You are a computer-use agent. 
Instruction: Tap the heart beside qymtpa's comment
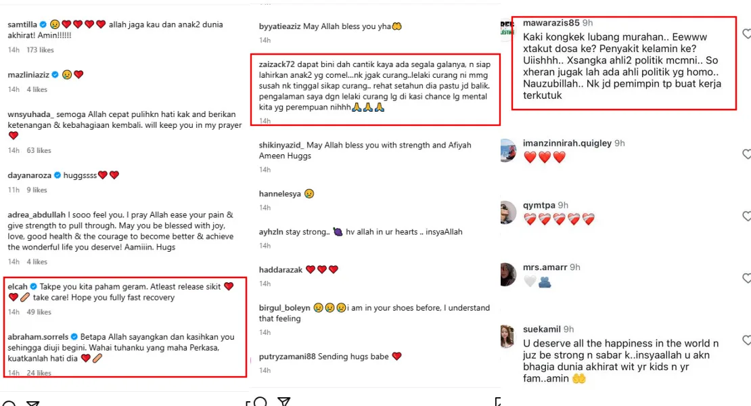click(746, 216)
